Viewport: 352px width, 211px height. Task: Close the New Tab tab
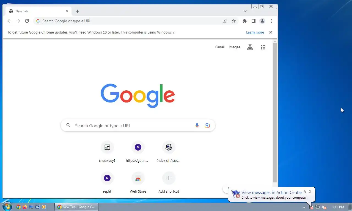click(67, 11)
